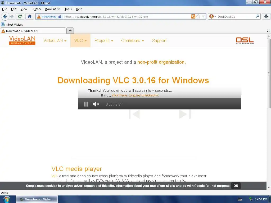Screen dimensions: 271x203
Task: Pause the video with the pause button
Action: [86, 104]
